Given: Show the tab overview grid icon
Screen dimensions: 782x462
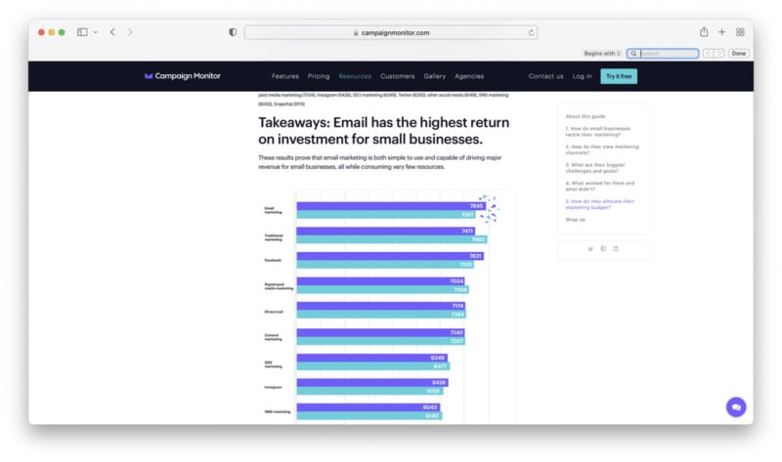Looking at the screenshot, I should coord(740,32).
